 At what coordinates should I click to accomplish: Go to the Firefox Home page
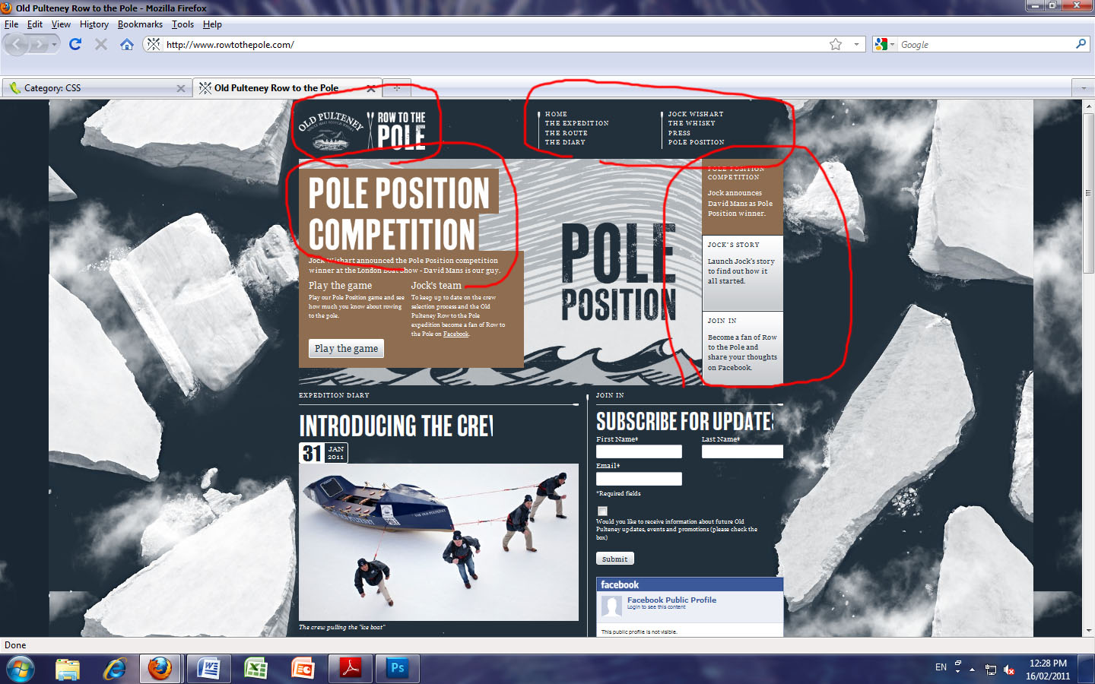(127, 44)
